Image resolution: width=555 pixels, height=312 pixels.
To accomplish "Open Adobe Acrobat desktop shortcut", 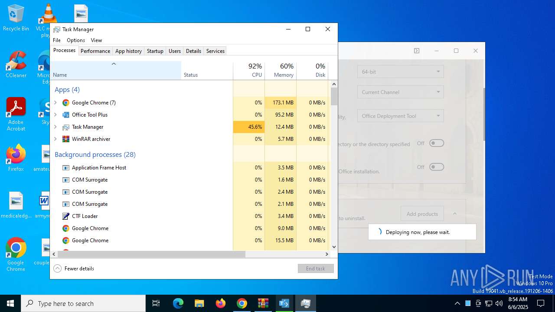I will (16, 114).
